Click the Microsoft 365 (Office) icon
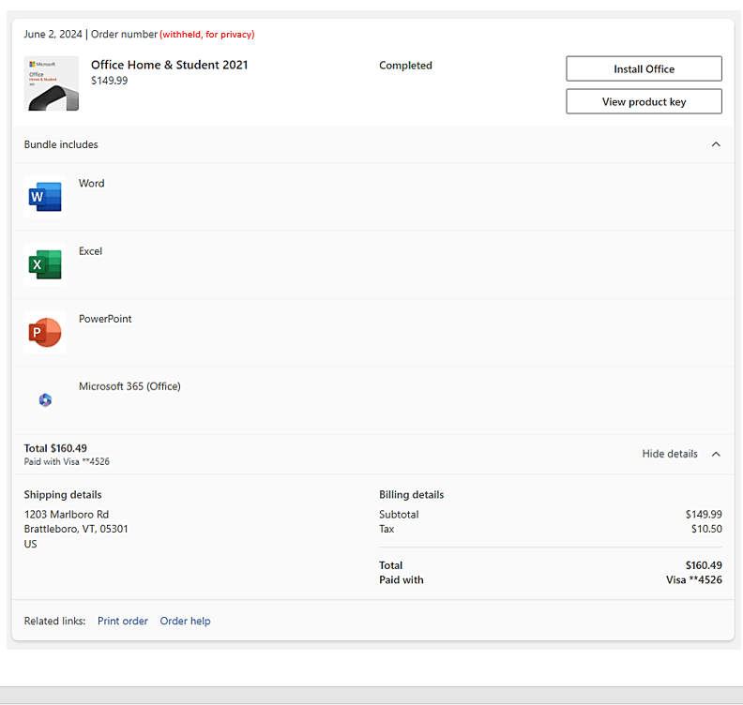The height and width of the screenshot is (705, 743). 45,400
